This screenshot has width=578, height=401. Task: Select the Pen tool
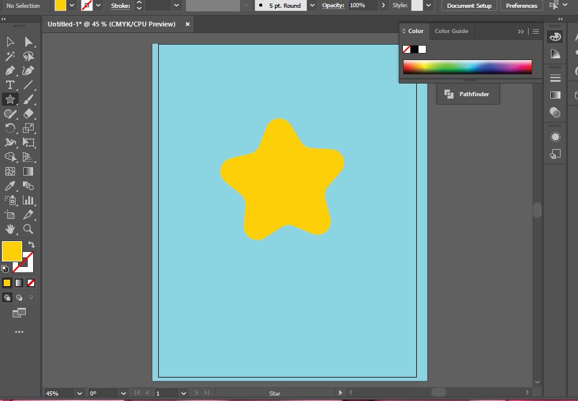[x=10, y=70]
